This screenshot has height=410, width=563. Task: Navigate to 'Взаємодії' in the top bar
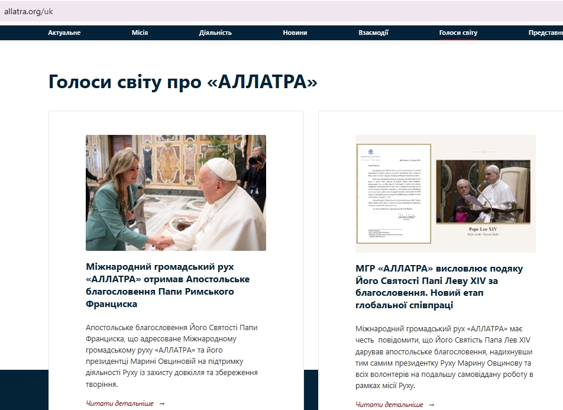pyautogui.click(x=373, y=33)
